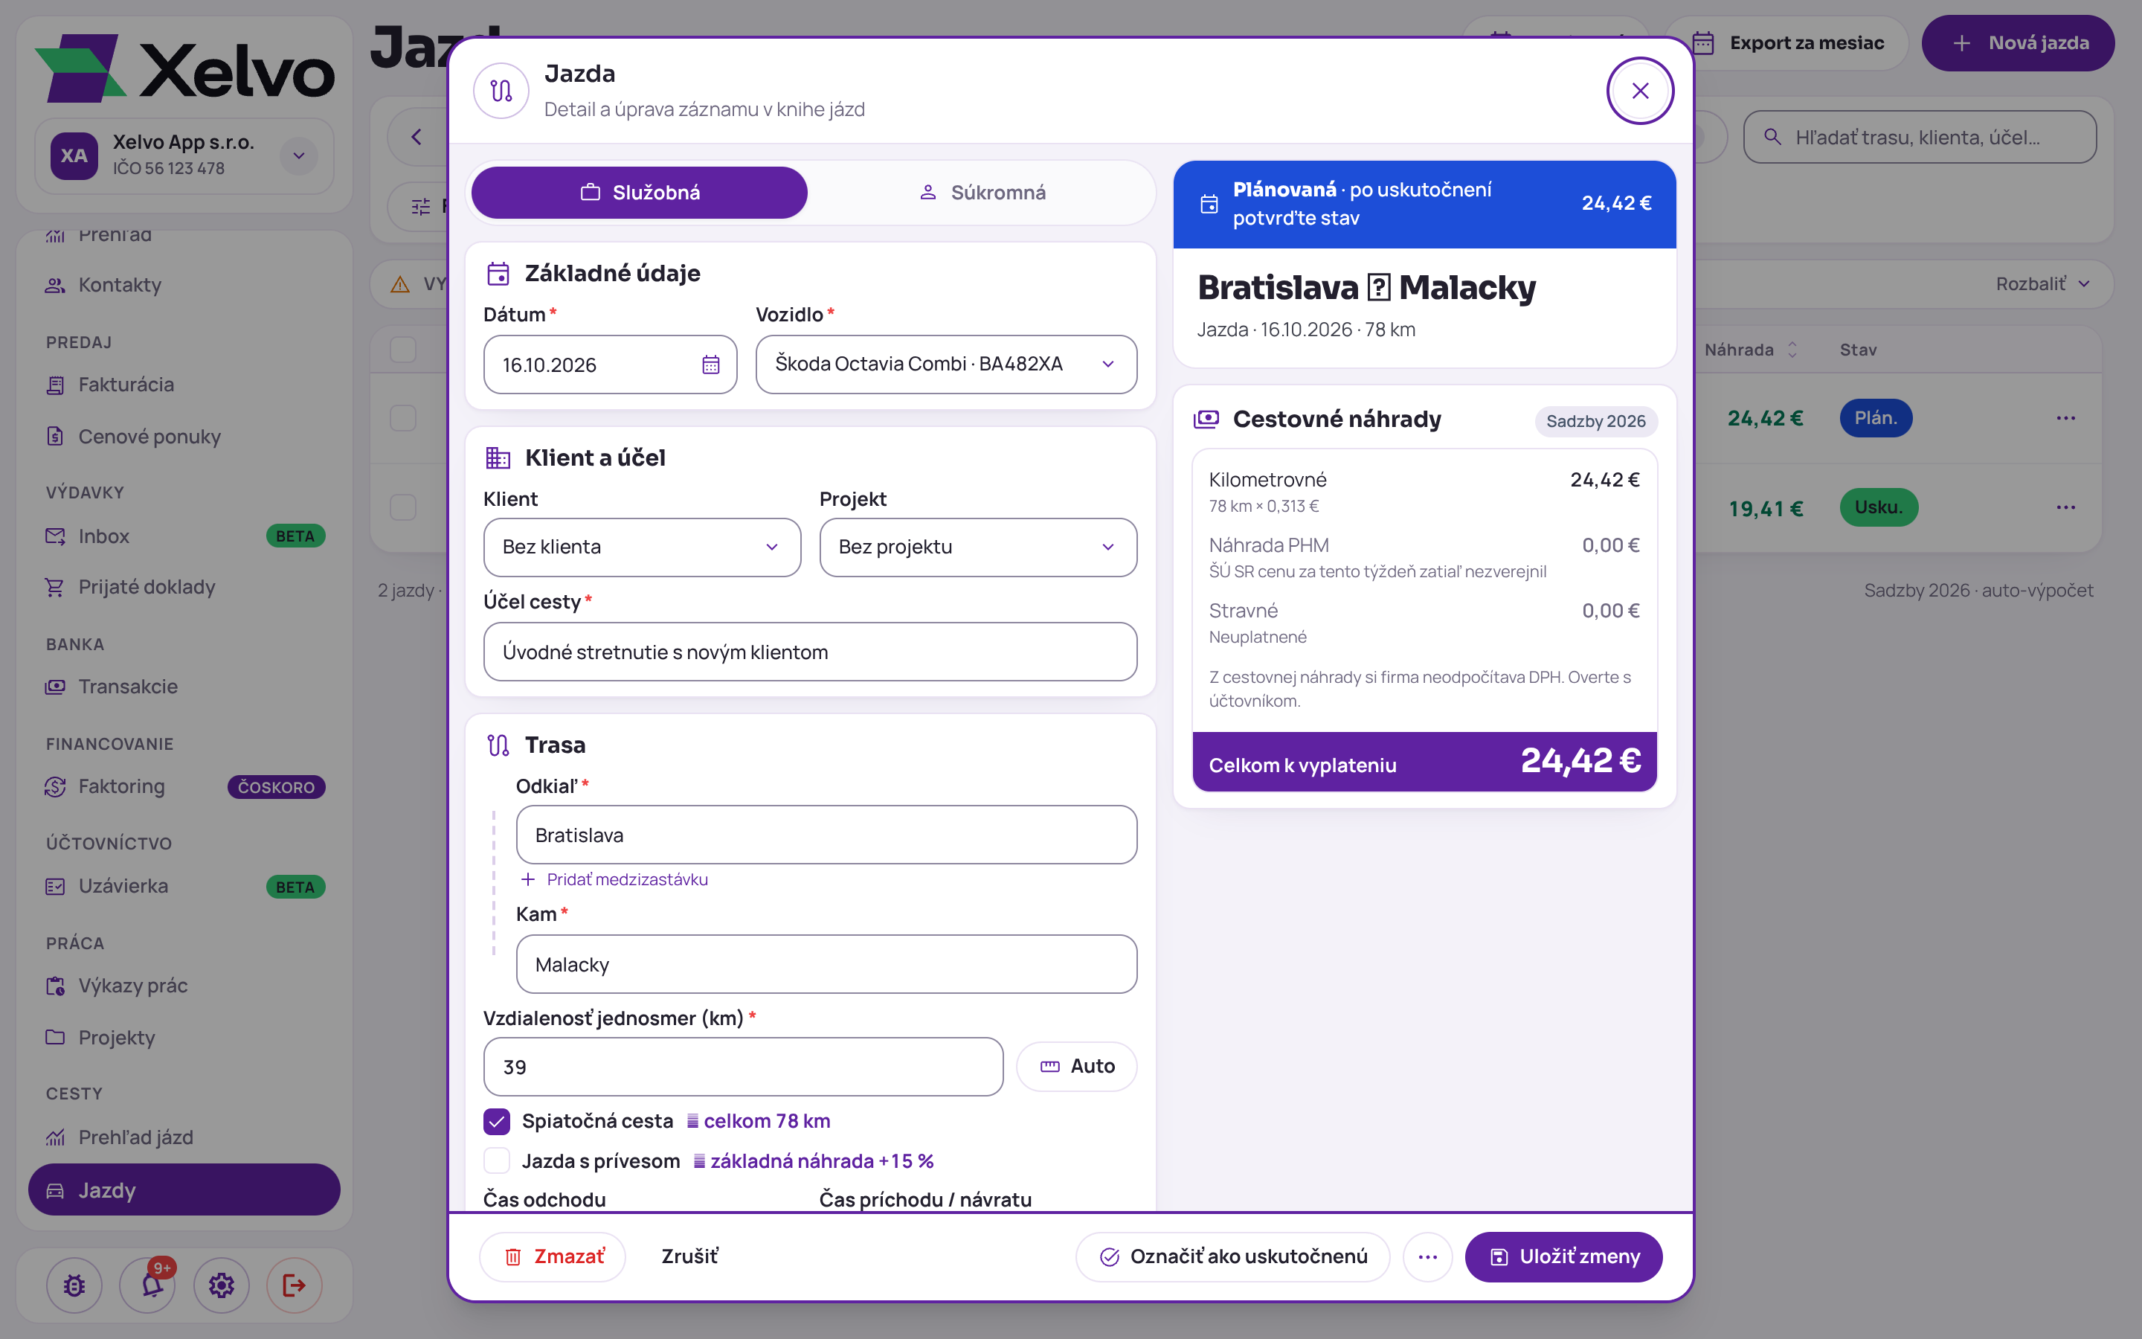2142x1339 pixels.
Task: Uncheck Spiatočná cesta checkbox
Action: click(497, 1121)
